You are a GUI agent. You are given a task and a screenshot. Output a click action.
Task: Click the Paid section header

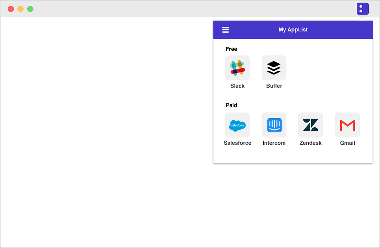[x=231, y=105]
